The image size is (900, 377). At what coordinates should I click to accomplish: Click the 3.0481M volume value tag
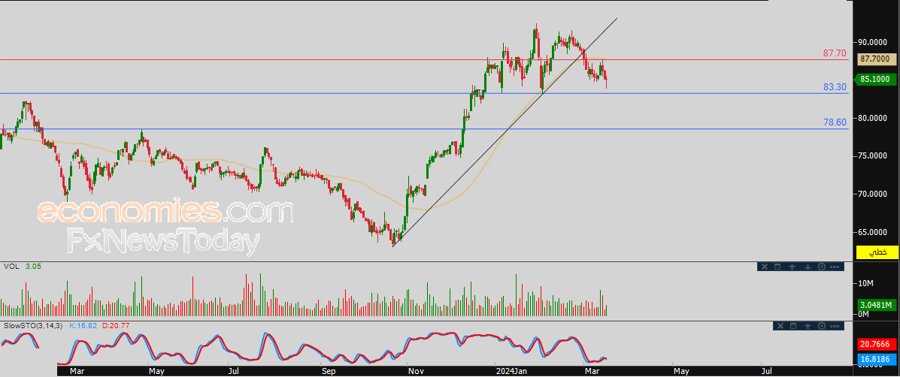(x=878, y=304)
